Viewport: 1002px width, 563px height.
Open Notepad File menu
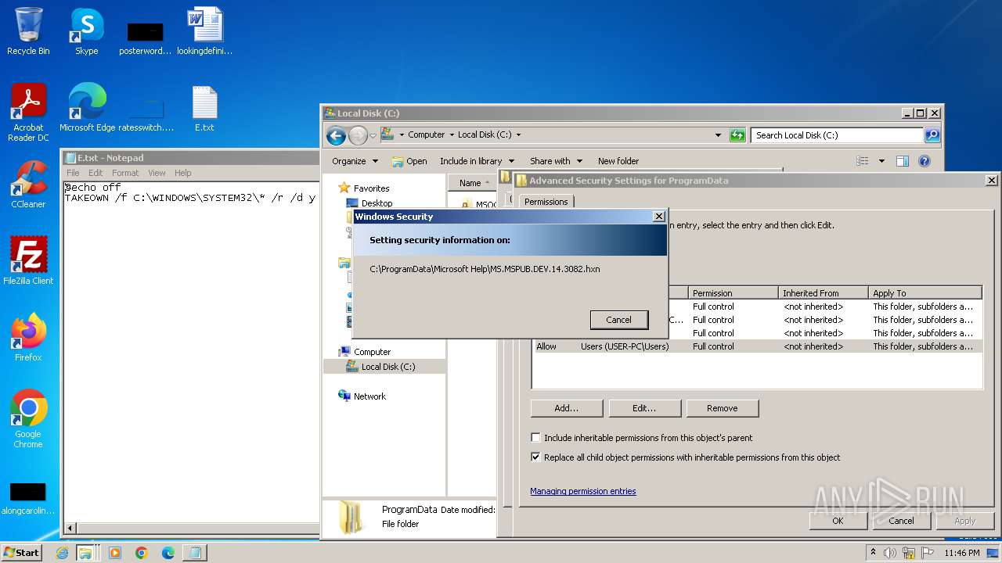point(73,173)
